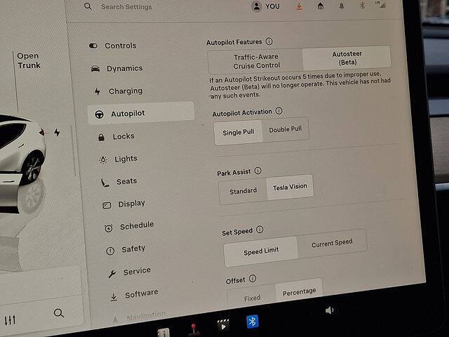449x337 pixels.
Task: Tap the volume speaker icon
Action: pos(329,310)
